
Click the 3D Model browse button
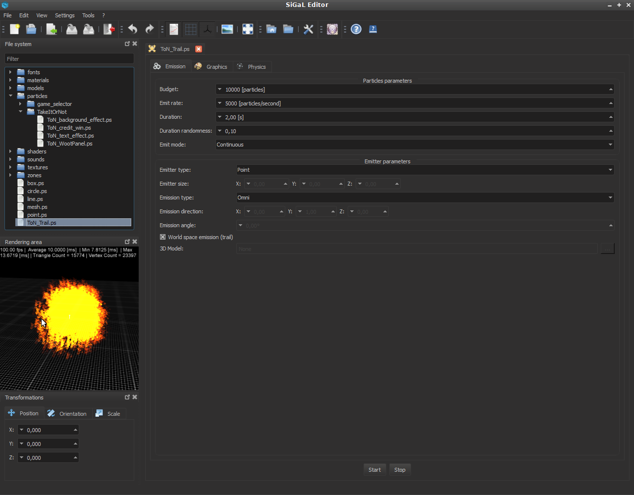pyautogui.click(x=607, y=248)
